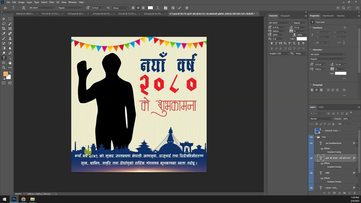The image size is (361, 203).
Task: Select the Pen tool
Action: 10,53
